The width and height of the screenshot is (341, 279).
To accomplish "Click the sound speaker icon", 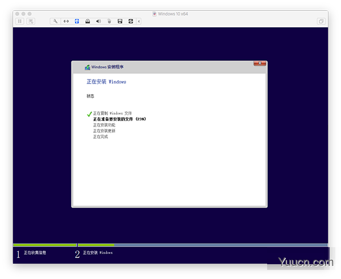I will [x=98, y=21].
